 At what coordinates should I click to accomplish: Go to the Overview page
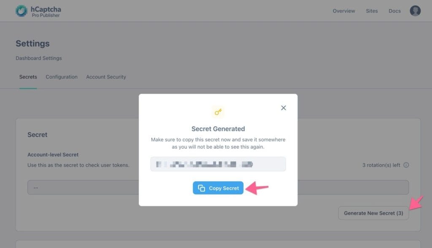344,11
